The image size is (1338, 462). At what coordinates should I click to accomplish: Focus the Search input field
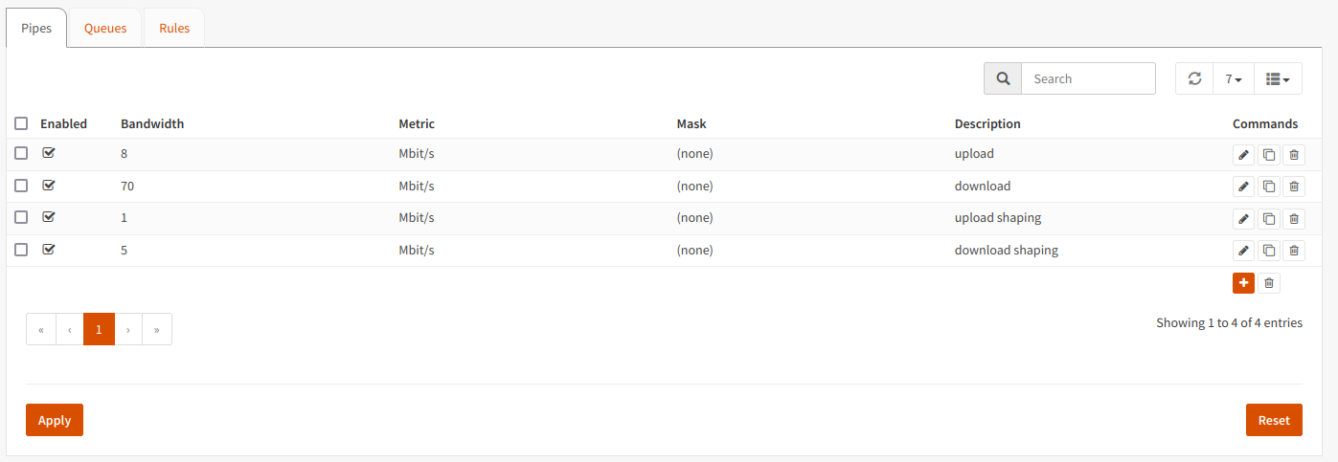[1088, 79]
